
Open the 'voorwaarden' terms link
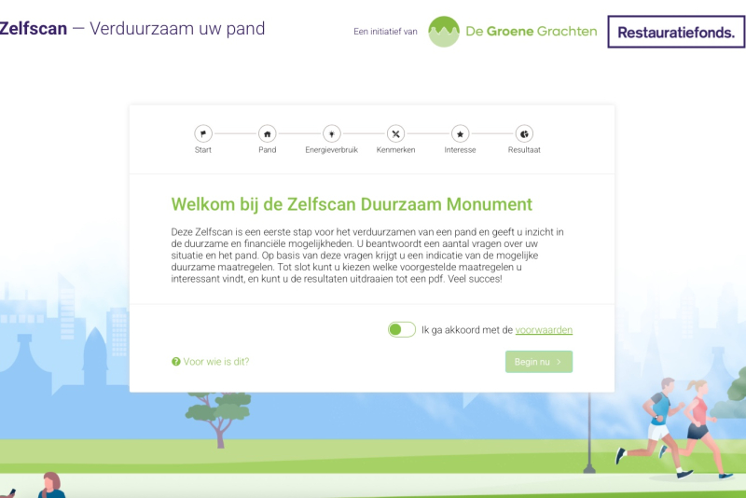pos(544,330)
